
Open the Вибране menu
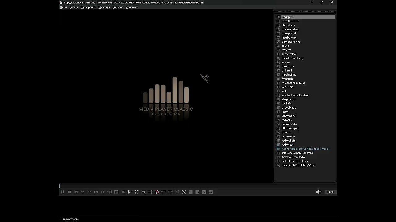tap(118, 7)
